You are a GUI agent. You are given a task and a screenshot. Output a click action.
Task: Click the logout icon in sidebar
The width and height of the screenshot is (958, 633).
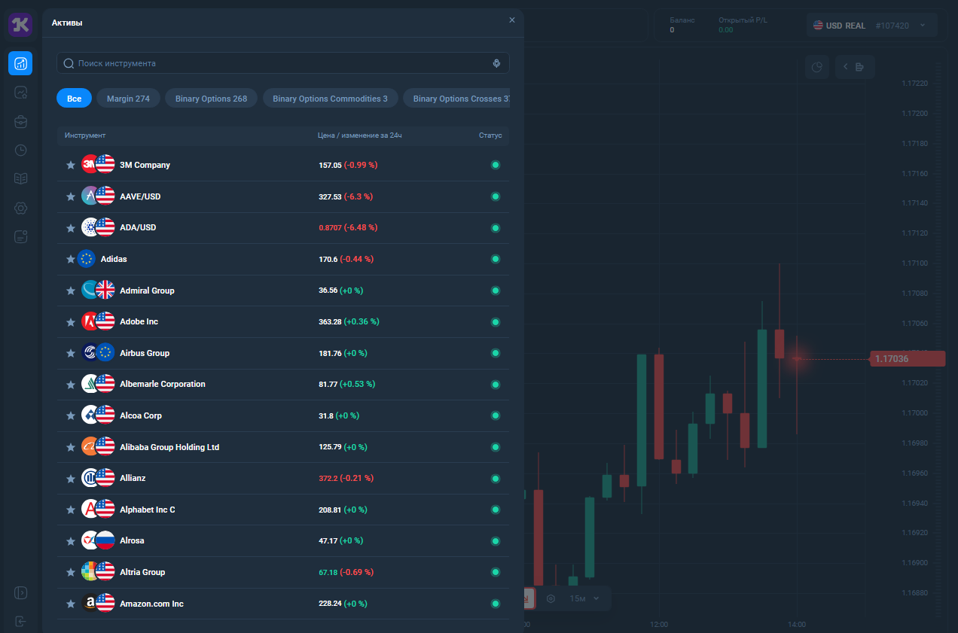[20, 621]
